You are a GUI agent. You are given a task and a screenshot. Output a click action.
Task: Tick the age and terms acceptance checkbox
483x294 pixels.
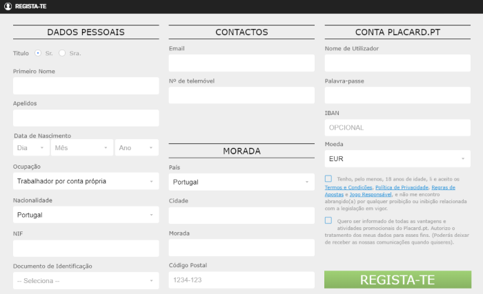pyautogui.click(x=328, y=179)
